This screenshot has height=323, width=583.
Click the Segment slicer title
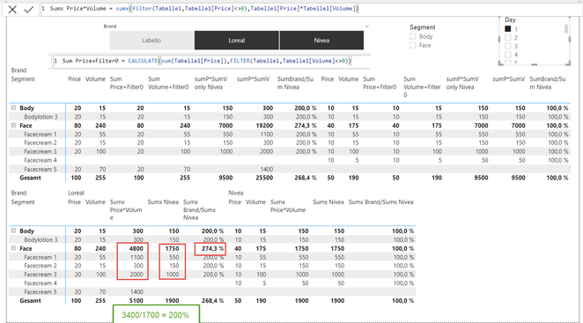tap(423, 27)
